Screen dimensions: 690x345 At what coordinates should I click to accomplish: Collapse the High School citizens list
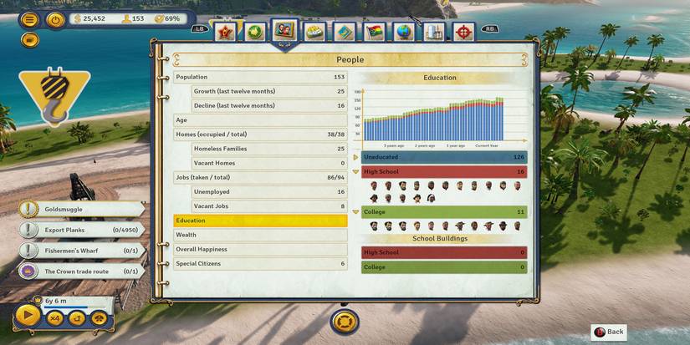(356, 171)
